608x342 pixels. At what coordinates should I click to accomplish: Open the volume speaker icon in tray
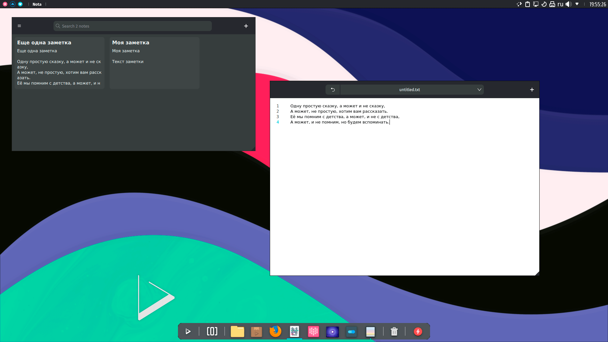pyautogui.click(x=568, y=4)
